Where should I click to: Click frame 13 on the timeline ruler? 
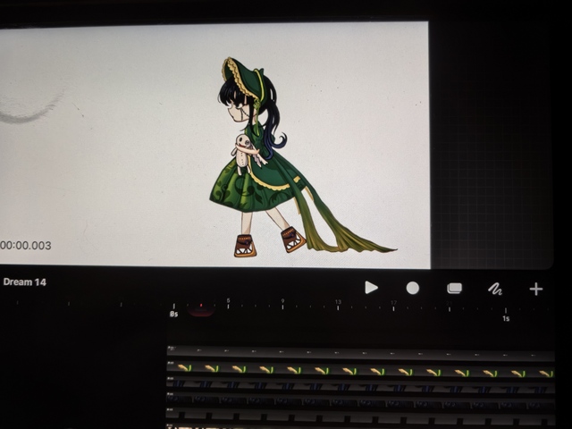(x=338, y=303)
